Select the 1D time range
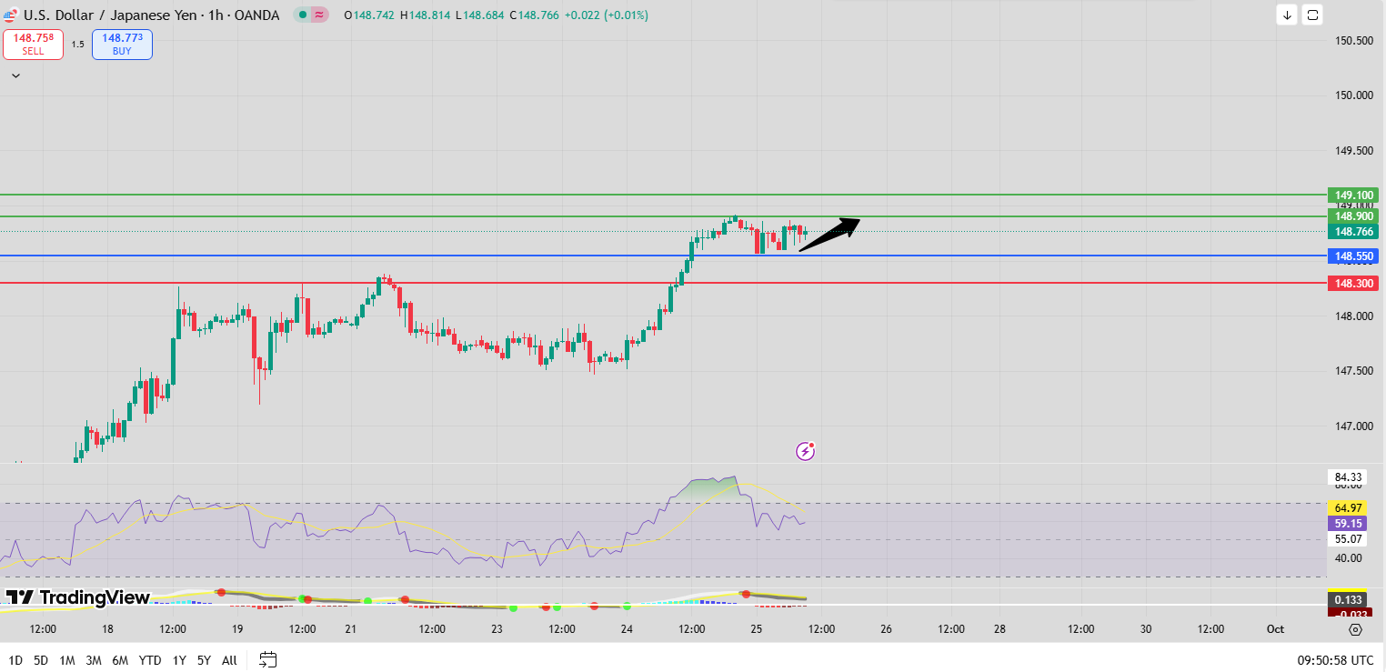 click(x=15, y=660)
